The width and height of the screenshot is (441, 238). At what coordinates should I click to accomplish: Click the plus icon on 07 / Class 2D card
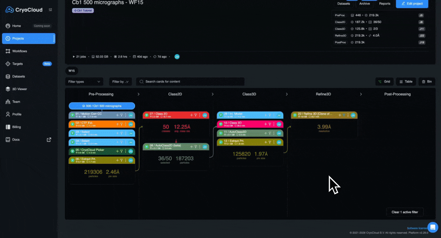191,115
